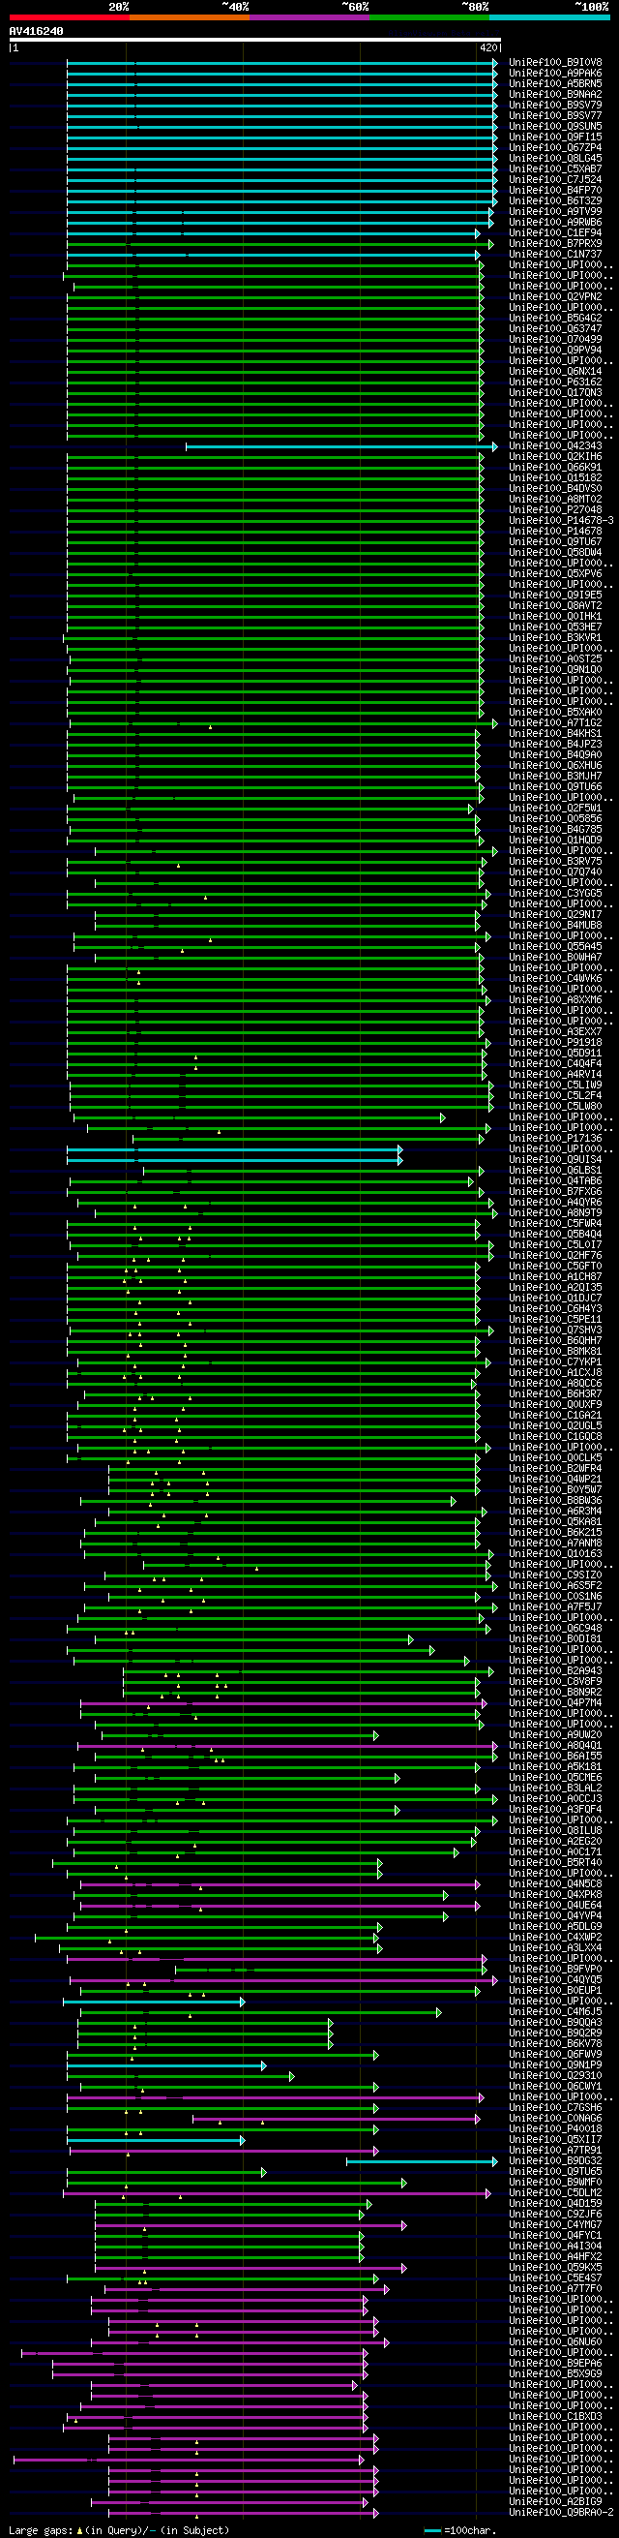The height and width of the screenshot is (2538, 619).
Task: Select the UniRef100_C1N737 label
Action: [555, 255]
